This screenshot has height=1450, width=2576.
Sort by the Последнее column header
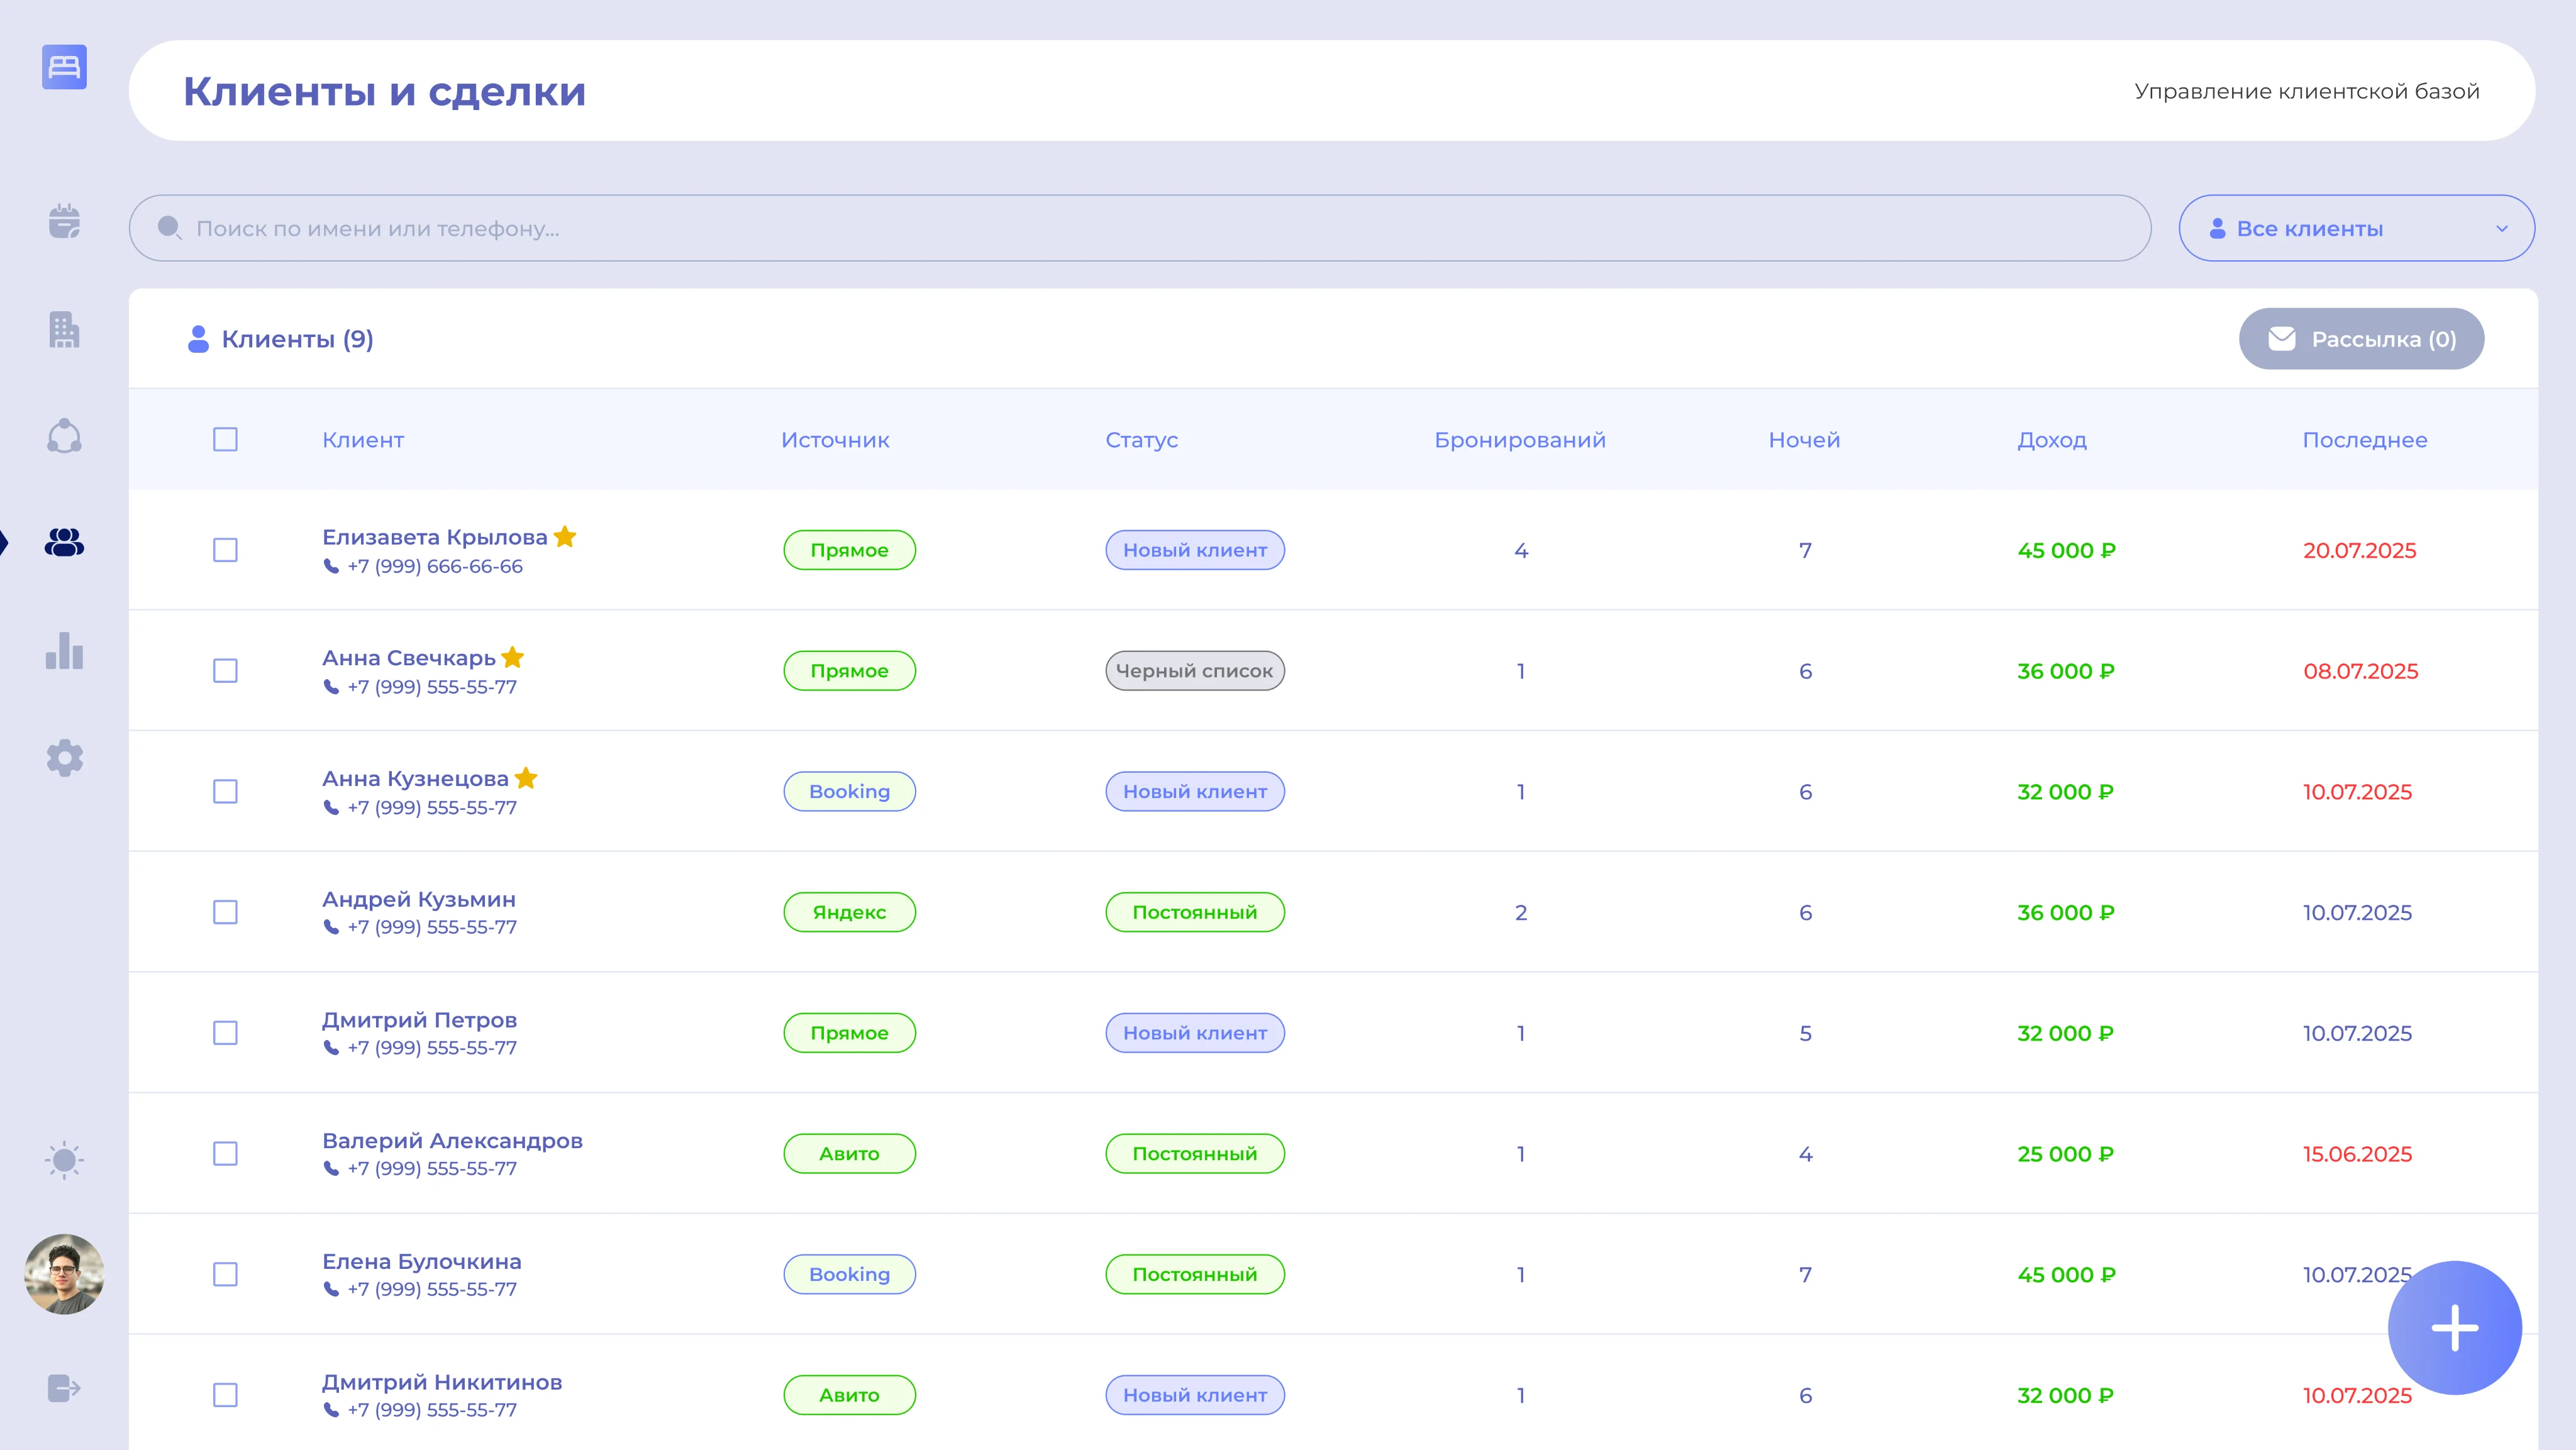point(2364,440)
